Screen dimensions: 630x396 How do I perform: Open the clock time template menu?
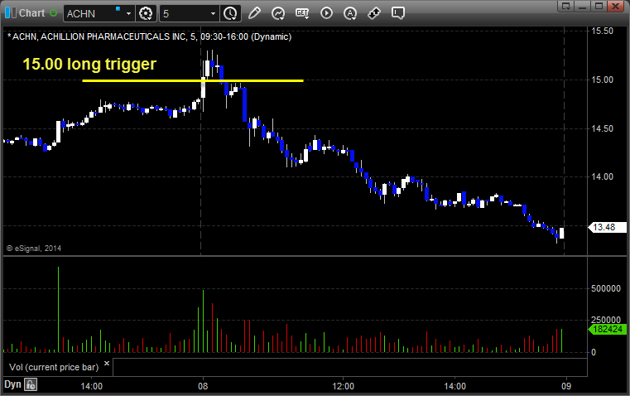[231, 13]
